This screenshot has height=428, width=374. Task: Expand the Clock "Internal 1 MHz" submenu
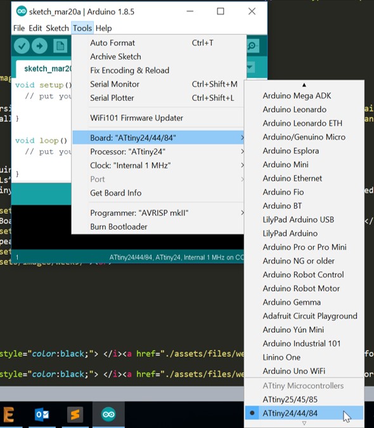click(x=158, y=165)
